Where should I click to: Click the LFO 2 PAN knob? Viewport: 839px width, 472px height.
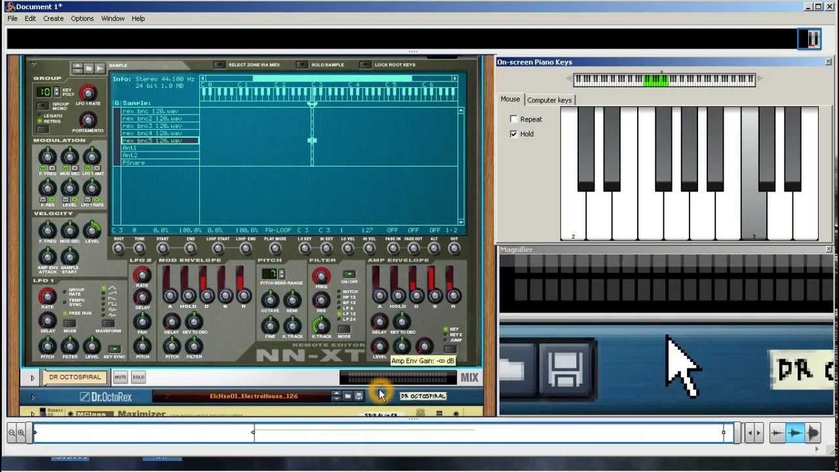tap(142, 321)
